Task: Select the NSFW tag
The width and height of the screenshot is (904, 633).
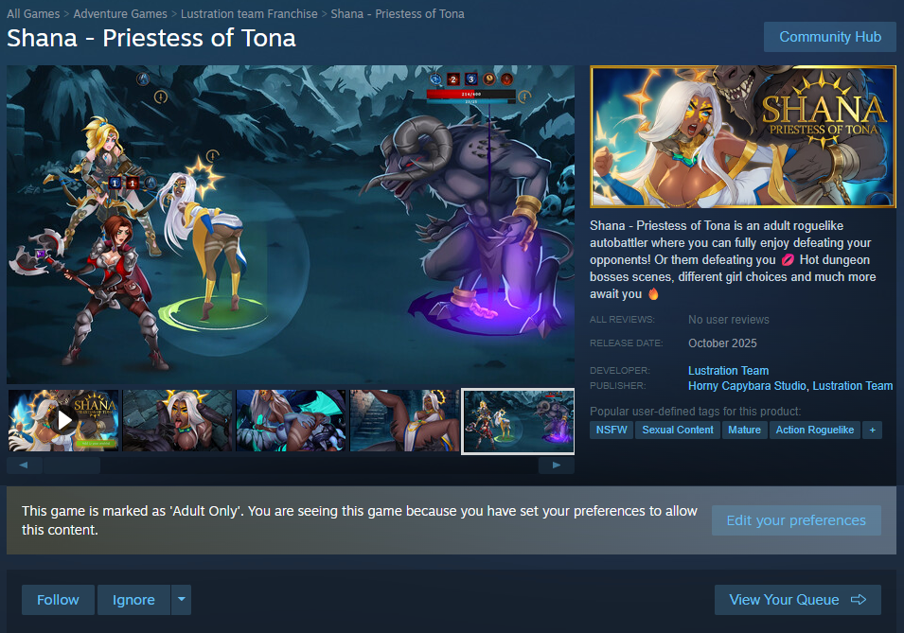Action: [x=612, y=431]
